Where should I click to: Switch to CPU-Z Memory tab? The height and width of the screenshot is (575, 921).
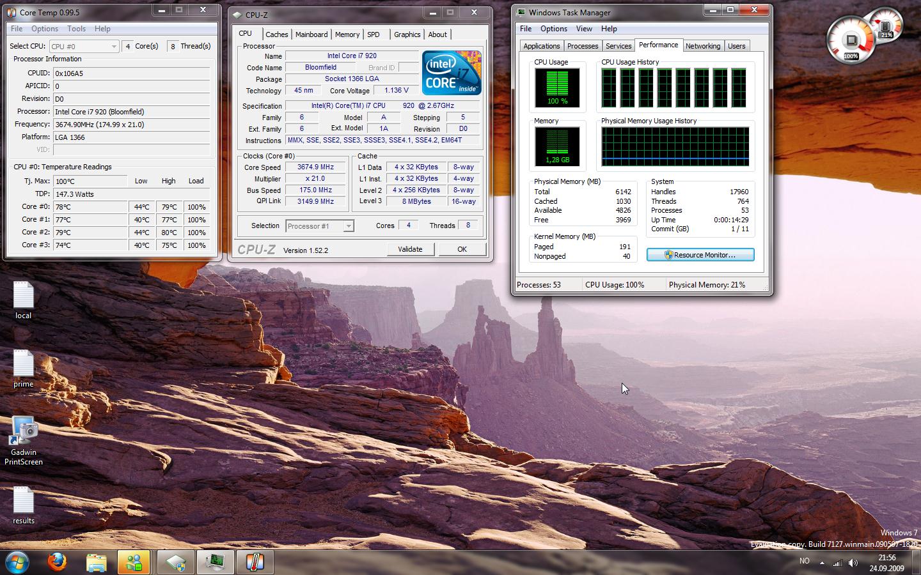click(x=347, y=34)
